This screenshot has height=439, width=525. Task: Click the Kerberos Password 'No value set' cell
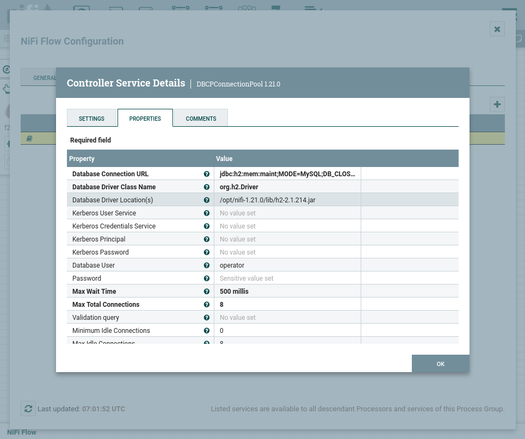click(x=287, y=252)
